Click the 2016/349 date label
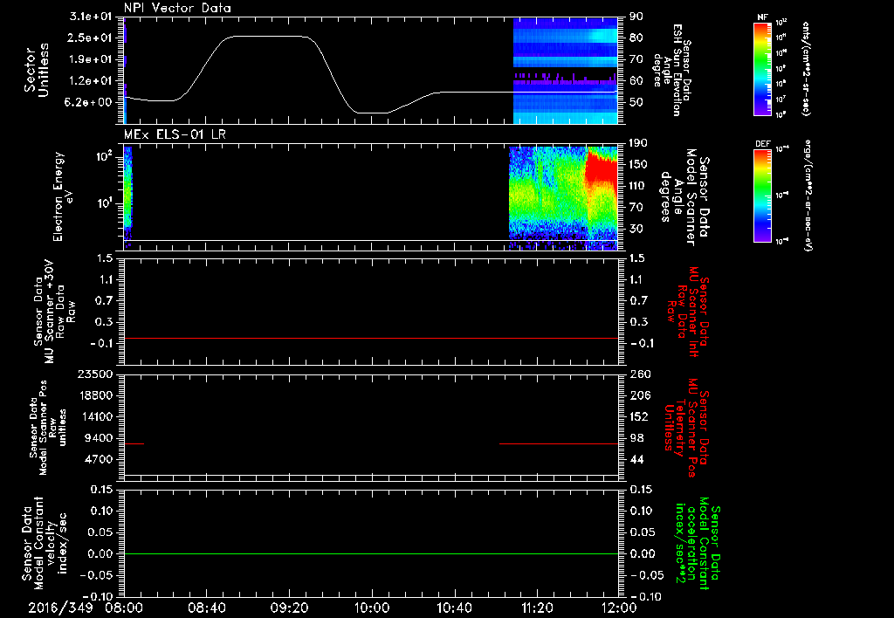The width and height of the screenshot is (894, 618). 60,608
